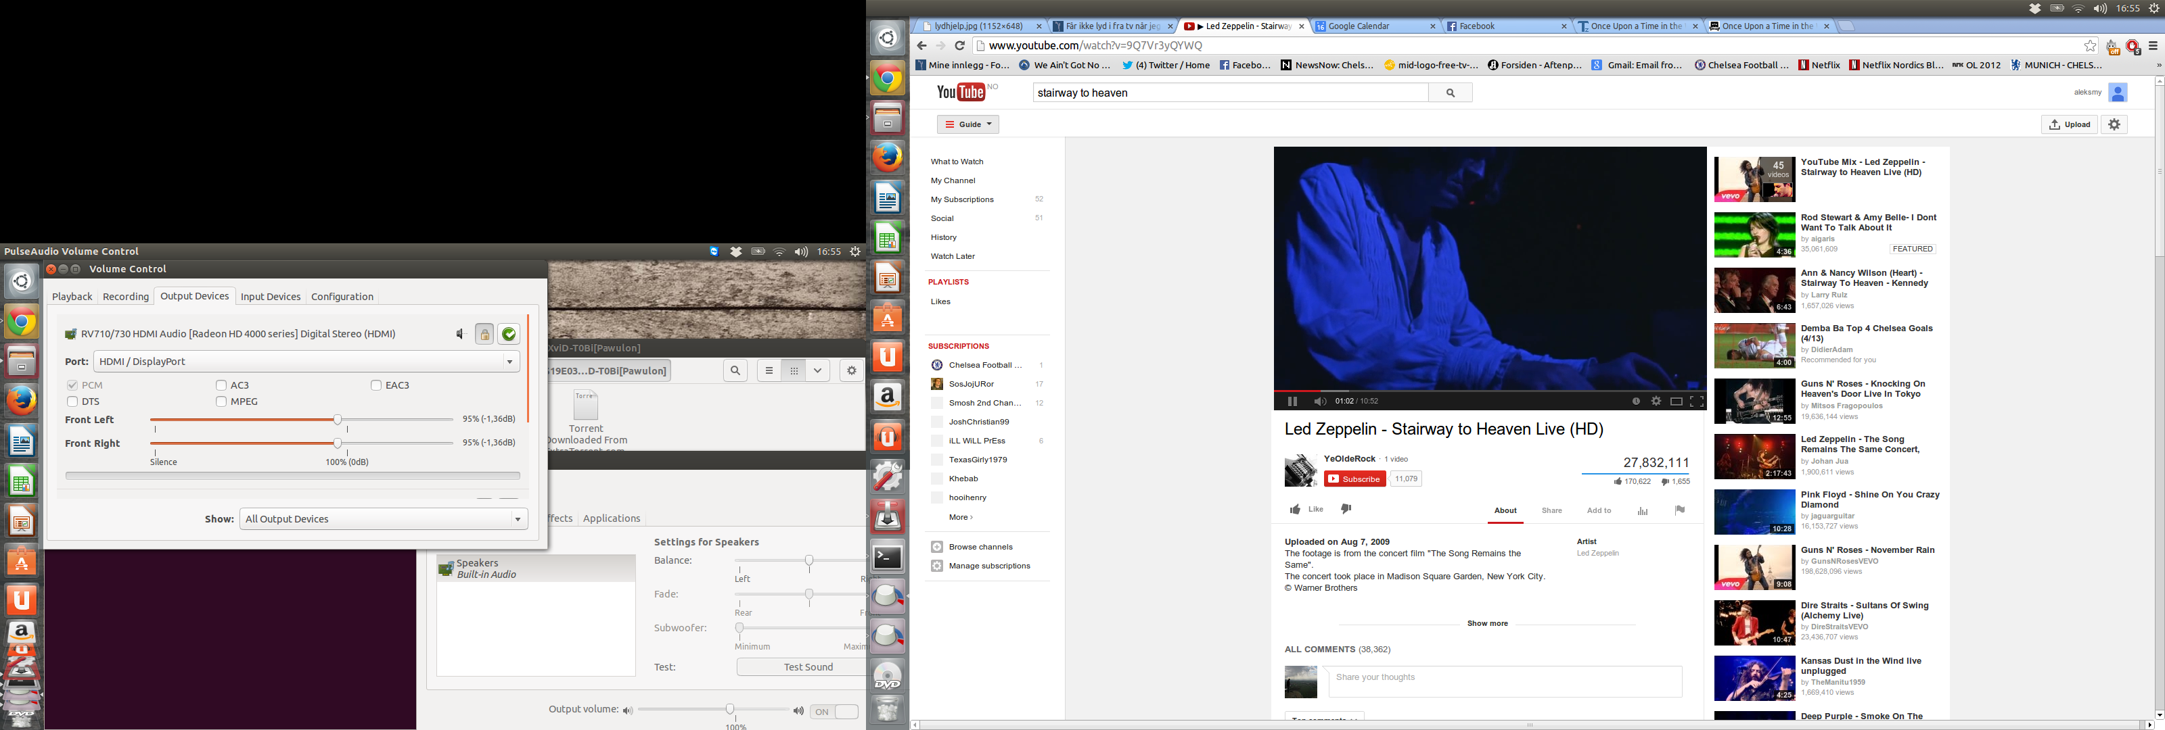Click Show more under video description
Screen dimensions: 2165x730
coord(1488,623)
